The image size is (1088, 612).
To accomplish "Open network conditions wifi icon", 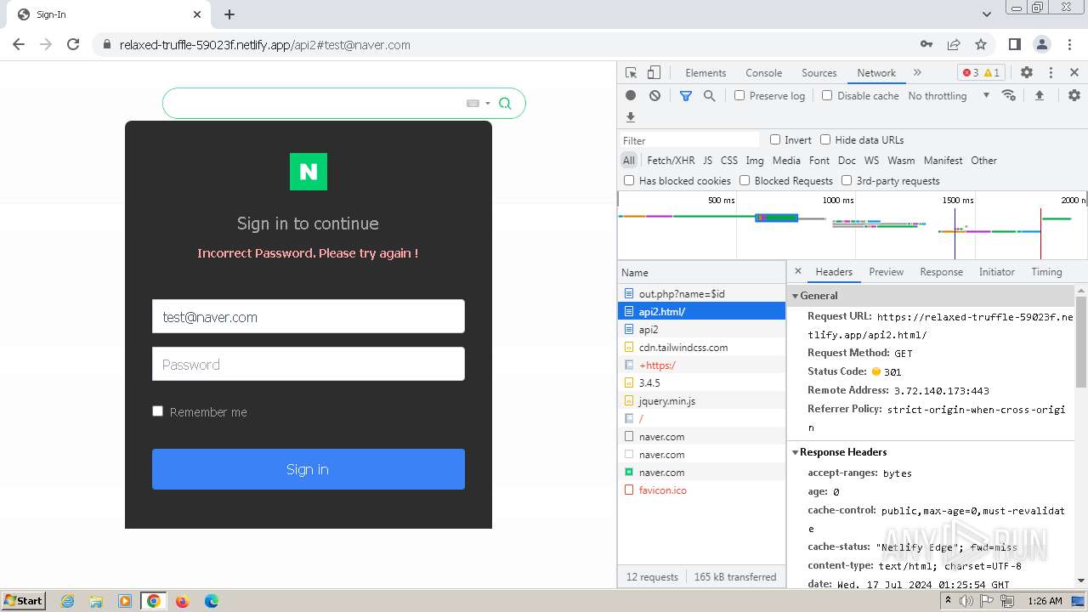I will tap(1009, 95).
